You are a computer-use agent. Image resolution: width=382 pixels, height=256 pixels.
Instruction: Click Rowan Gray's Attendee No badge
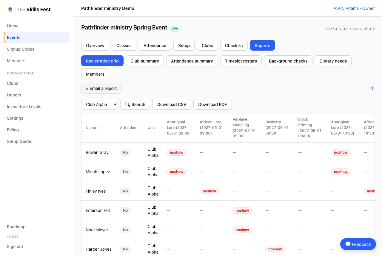(x=125, y=152)
